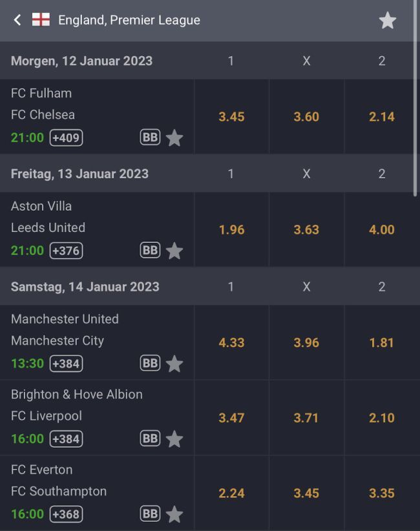Viewport: 420px width, 531px height.
Task: Click the vertical scrollbar on the right
Action: click(415, 97)
